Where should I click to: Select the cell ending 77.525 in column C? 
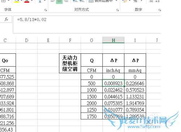coord(8,76)
